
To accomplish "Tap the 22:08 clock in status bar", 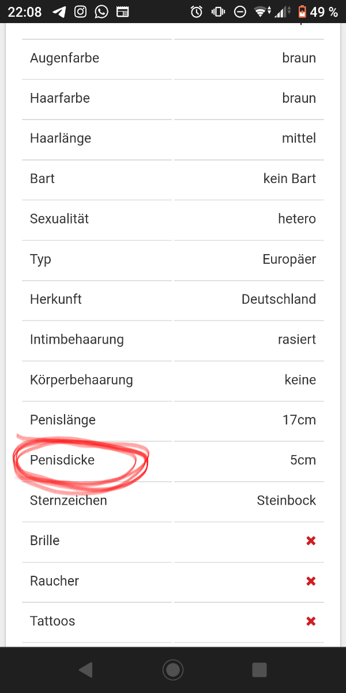I will pyautogui.click(x=25, y=12).
